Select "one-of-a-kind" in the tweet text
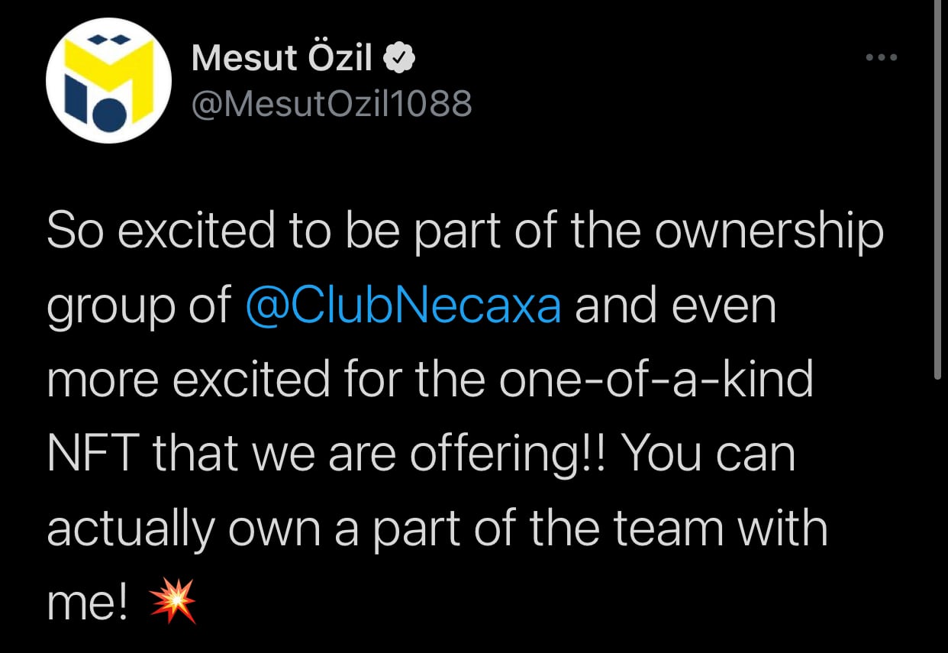Viewport: 948px width, 653px height. click(656, 380)
